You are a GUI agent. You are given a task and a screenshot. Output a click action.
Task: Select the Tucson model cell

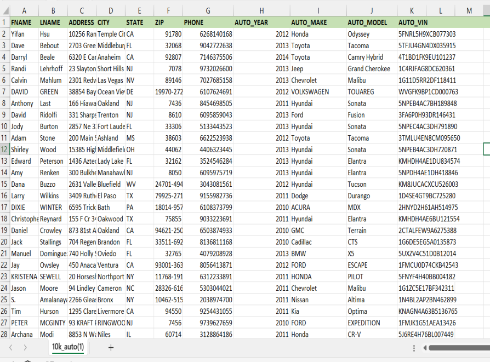(372, 184)
